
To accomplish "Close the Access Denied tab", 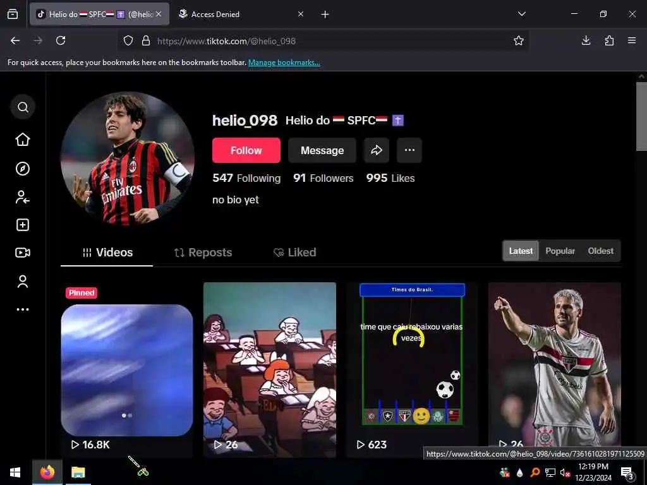I will point(301,15).
